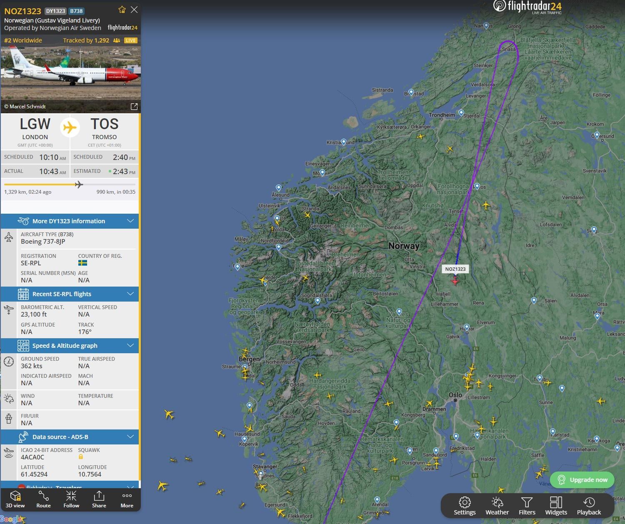This screenshot has width=625, height=524.
Task: Click the flightradar24 logo at top
Action: pyautogui.click(x=527, y=7)
